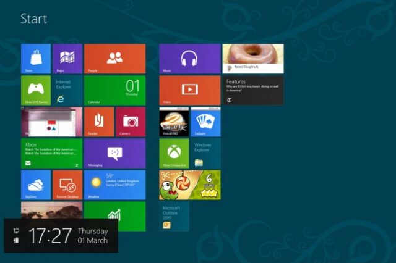The width and height of the screenshot is (396, 263).
Task: Click the Start heading text
Action: click(x=34, y=19)
